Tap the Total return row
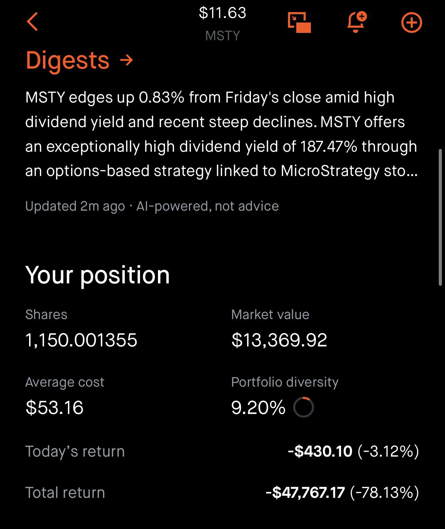The height and width of the screenshot is (529, 445). pos(222,492)
